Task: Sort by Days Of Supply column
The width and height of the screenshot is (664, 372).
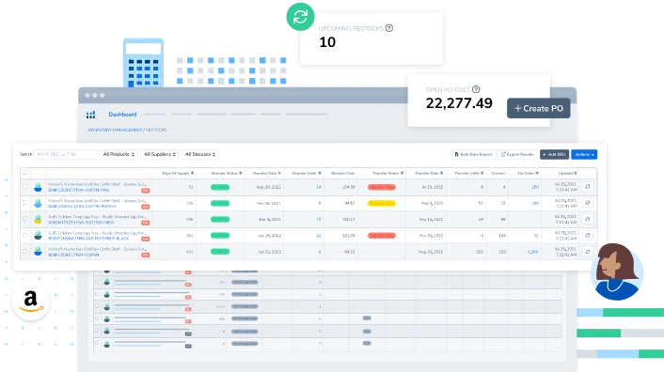Action: (x=178, y=173)
